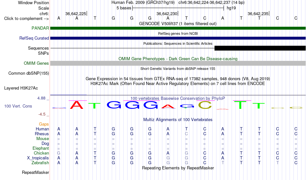
Task: Click the faded C in Rhesus row
Action: point(186,134)
